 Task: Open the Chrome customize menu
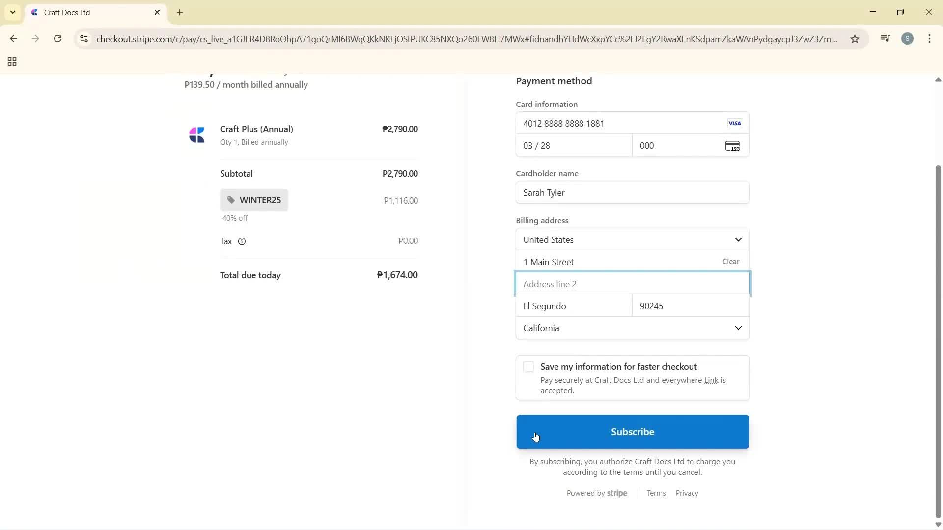coord(930,39)
